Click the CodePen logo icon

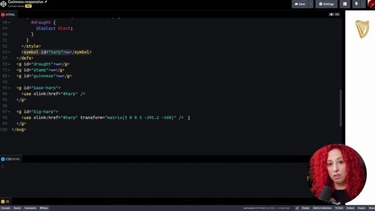(4, 4)
